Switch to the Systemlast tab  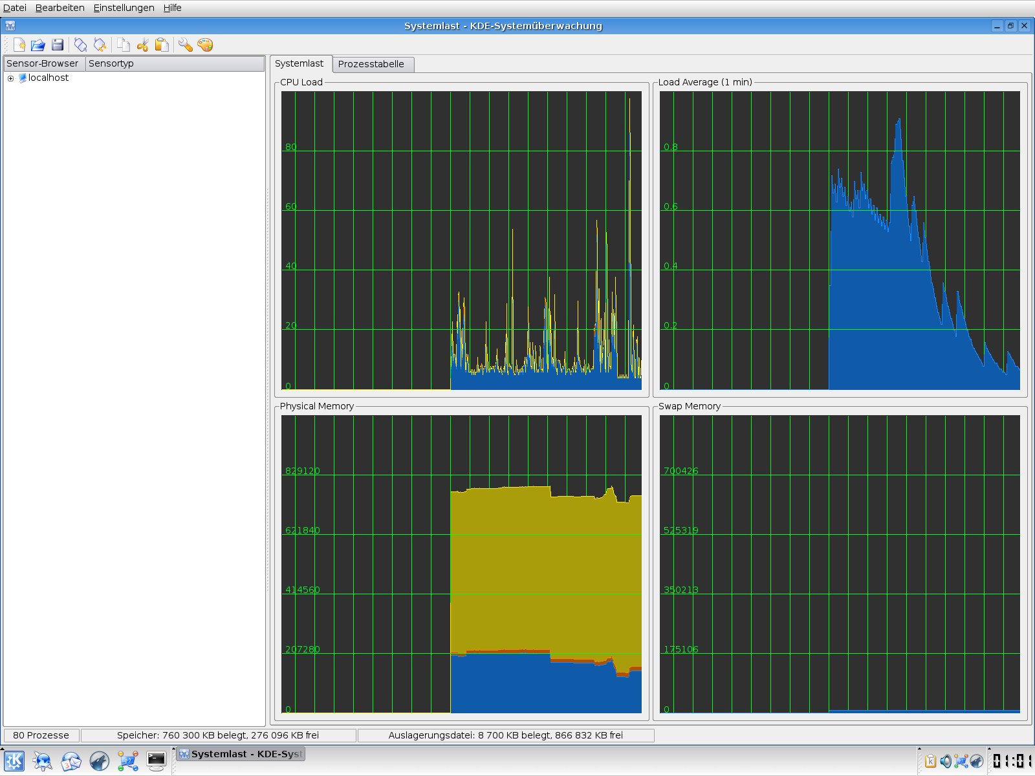tap(300, 63)
